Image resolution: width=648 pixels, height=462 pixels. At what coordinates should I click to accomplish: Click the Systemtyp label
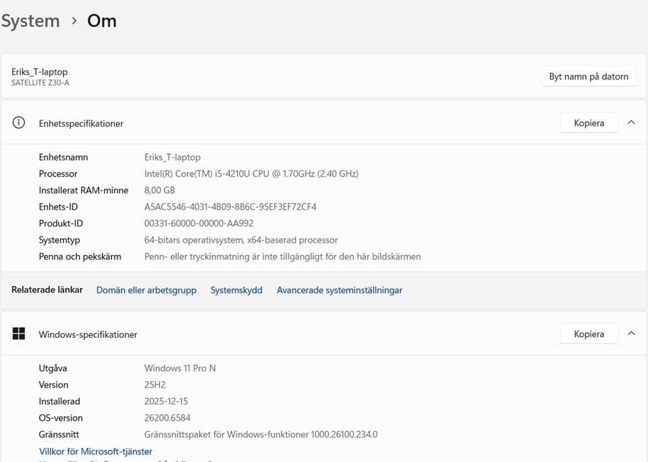59,240
